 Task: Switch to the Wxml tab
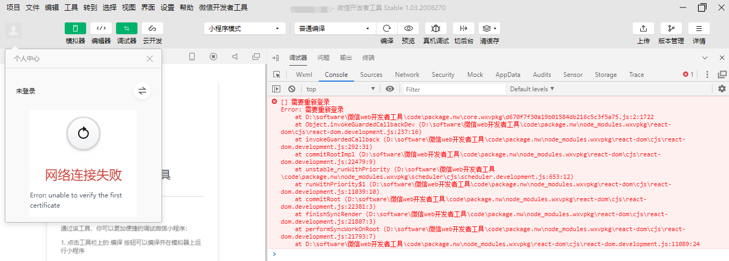[304, 75]
